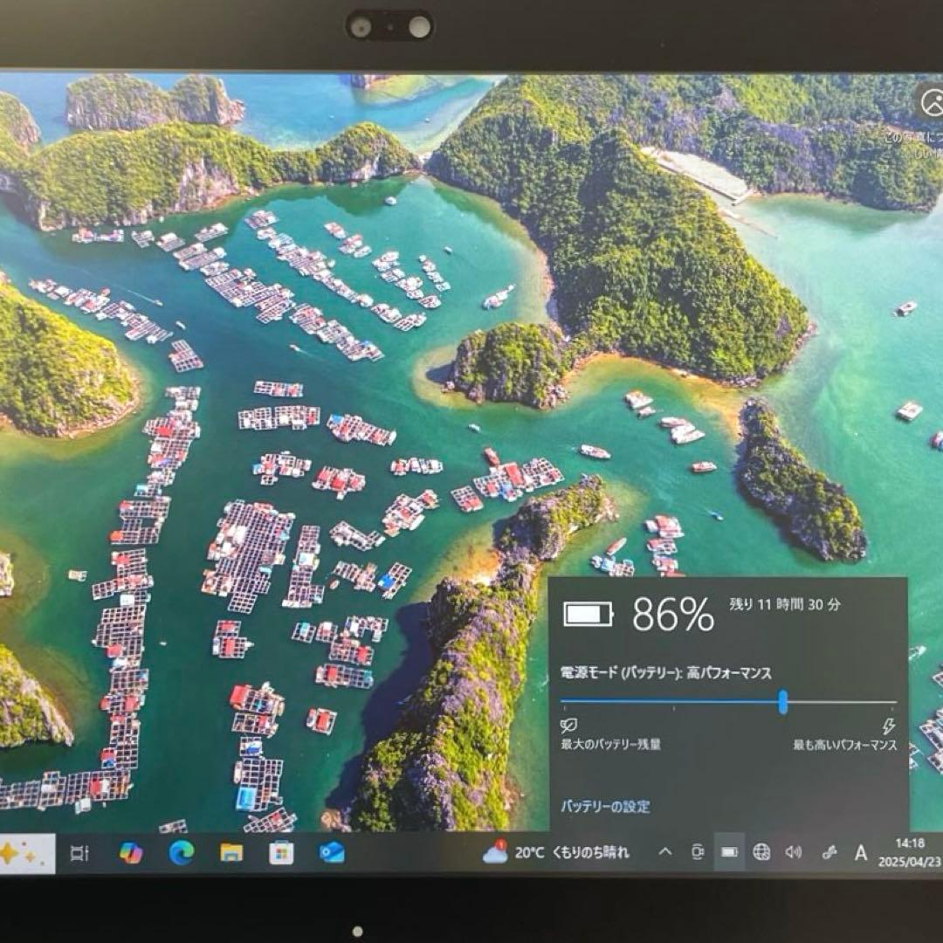
Task: Open the バッテリーの設定 link
Action: pos(605,807)
